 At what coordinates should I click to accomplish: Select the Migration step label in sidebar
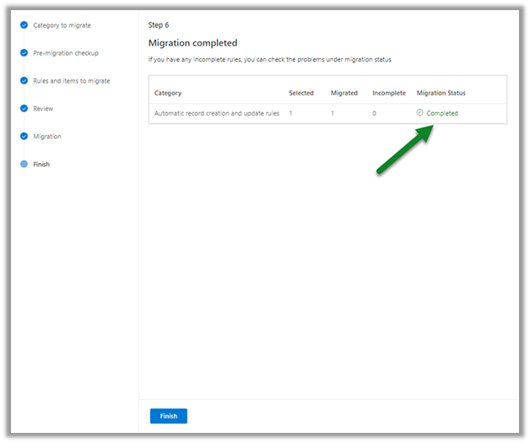pos(47,137)
